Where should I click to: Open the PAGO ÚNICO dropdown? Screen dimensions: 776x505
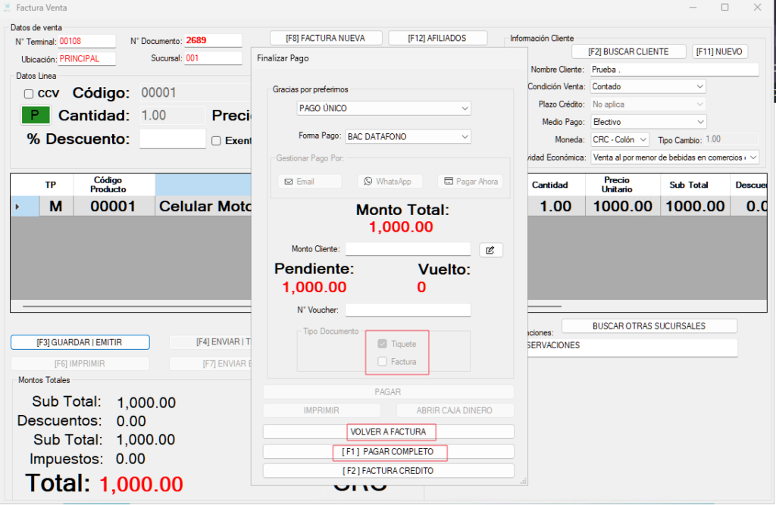tap(383, 108)
